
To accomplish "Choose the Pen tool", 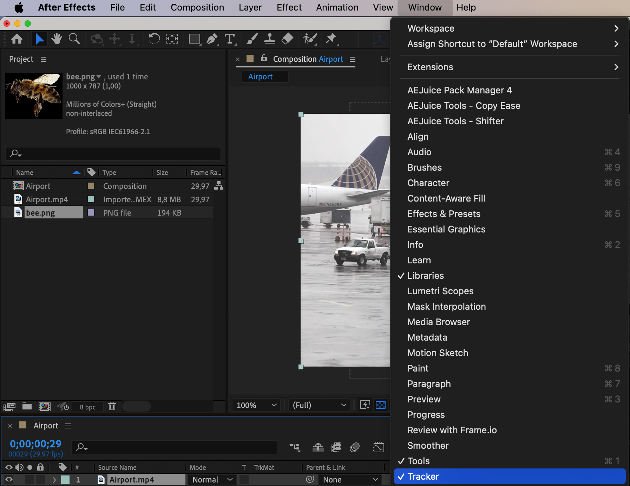I will (212, 39).
